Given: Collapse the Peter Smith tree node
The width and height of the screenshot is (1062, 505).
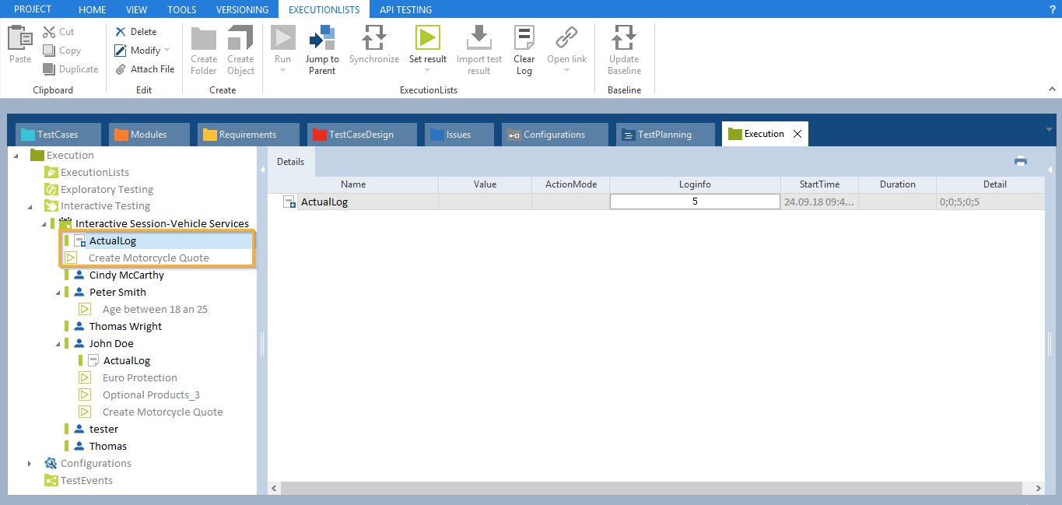Looking at the screenshot, I should click(x=58, y=293).
